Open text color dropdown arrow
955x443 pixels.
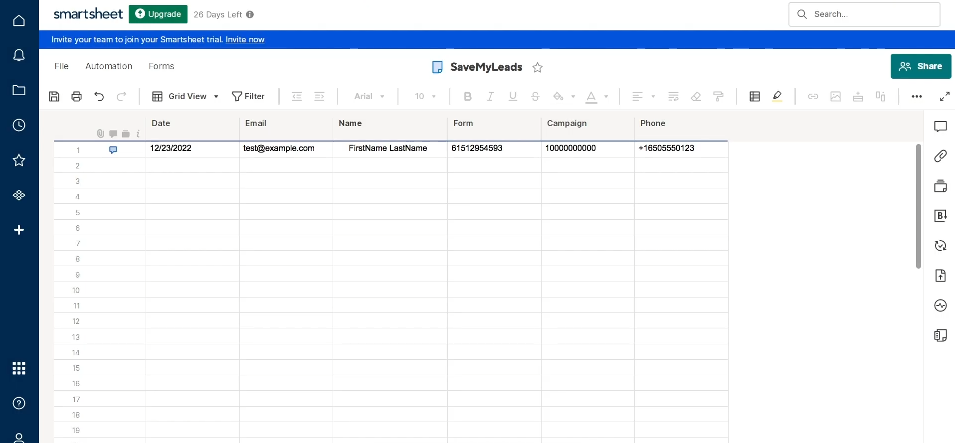[x=606, y=96]
